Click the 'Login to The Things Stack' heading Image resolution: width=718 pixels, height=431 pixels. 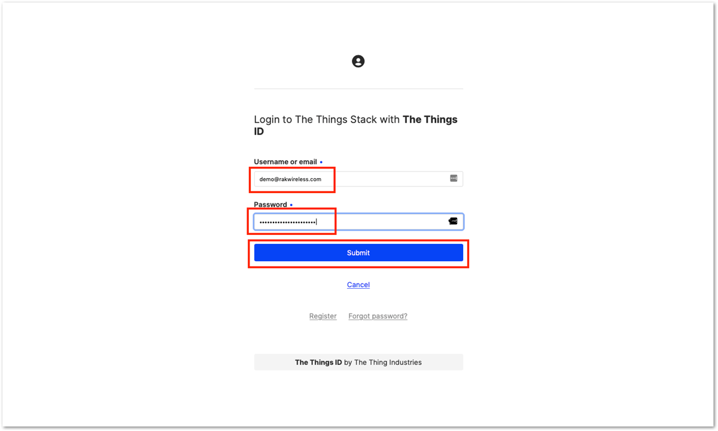click(x=356, y=126)
